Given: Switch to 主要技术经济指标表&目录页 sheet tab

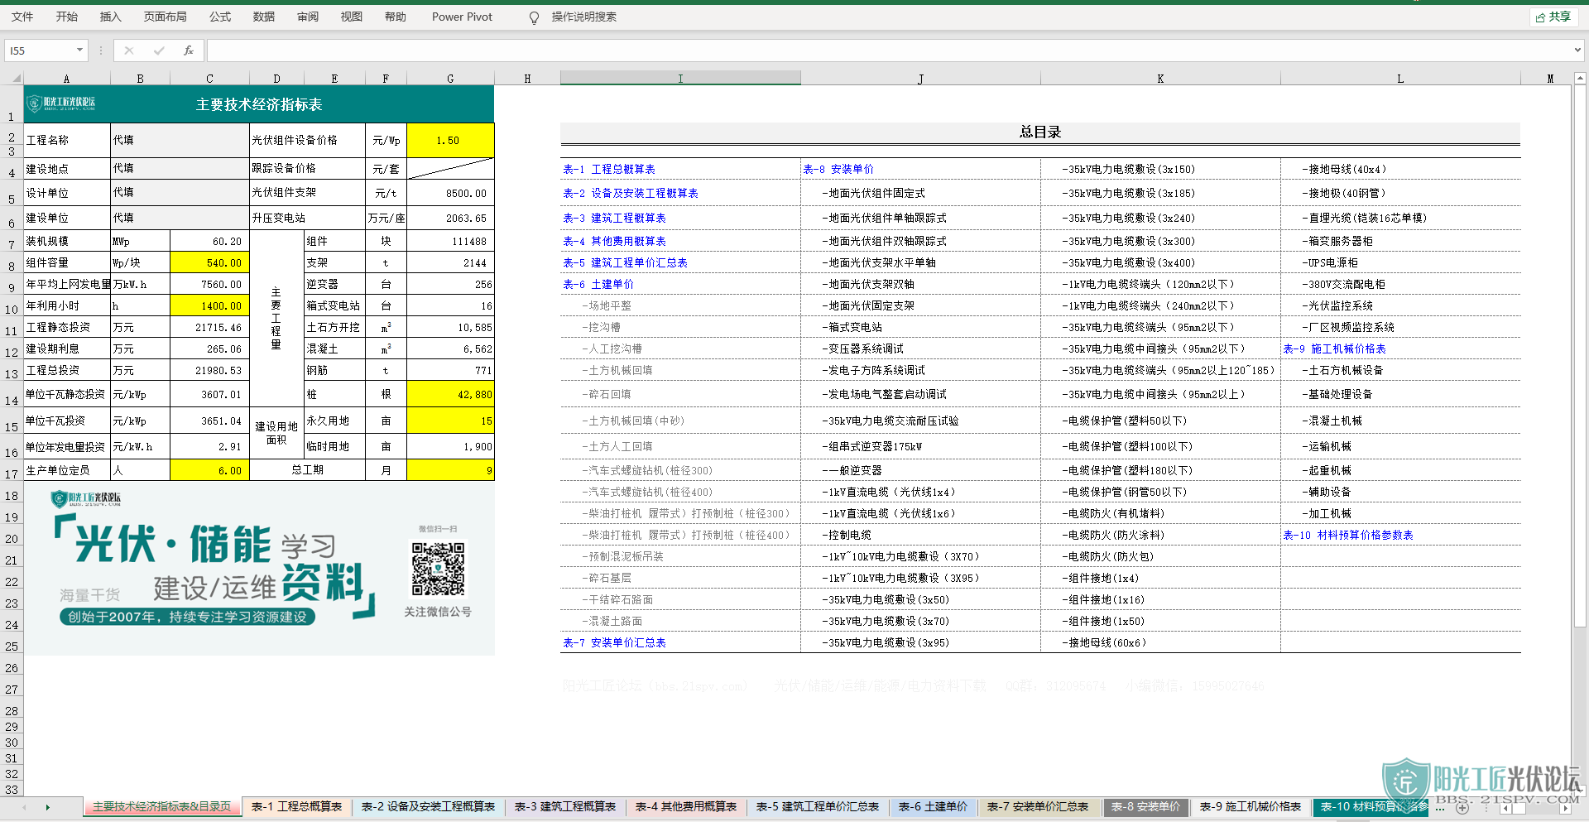Looking at the screenshot, I should 162,807.
